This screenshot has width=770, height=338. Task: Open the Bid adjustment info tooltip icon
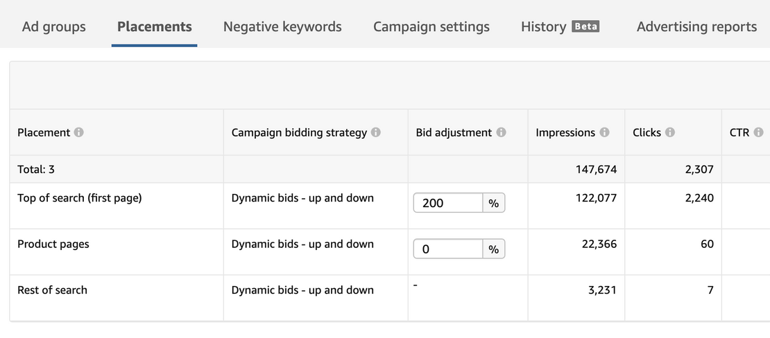pyautogui.click(x=501, y=132)
